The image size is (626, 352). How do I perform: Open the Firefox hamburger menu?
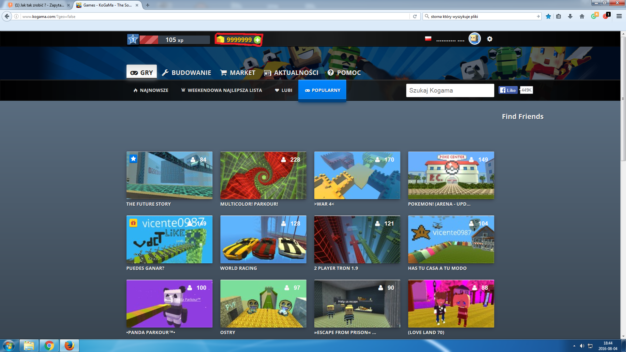(619, 16)
